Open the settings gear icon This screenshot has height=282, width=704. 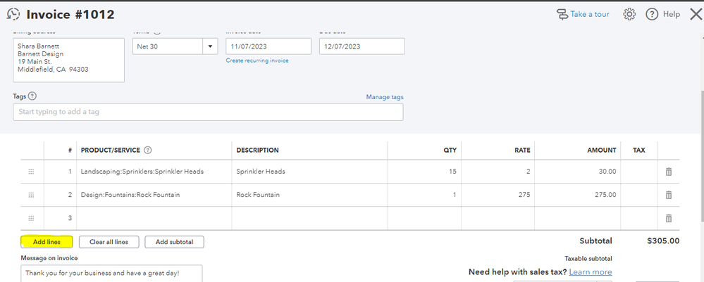pos(630,14)
